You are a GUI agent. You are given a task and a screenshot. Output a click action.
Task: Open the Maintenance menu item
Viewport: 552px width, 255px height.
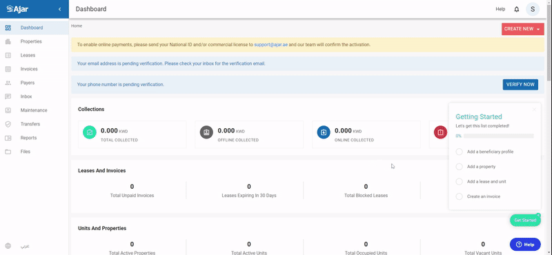[34, 110]
